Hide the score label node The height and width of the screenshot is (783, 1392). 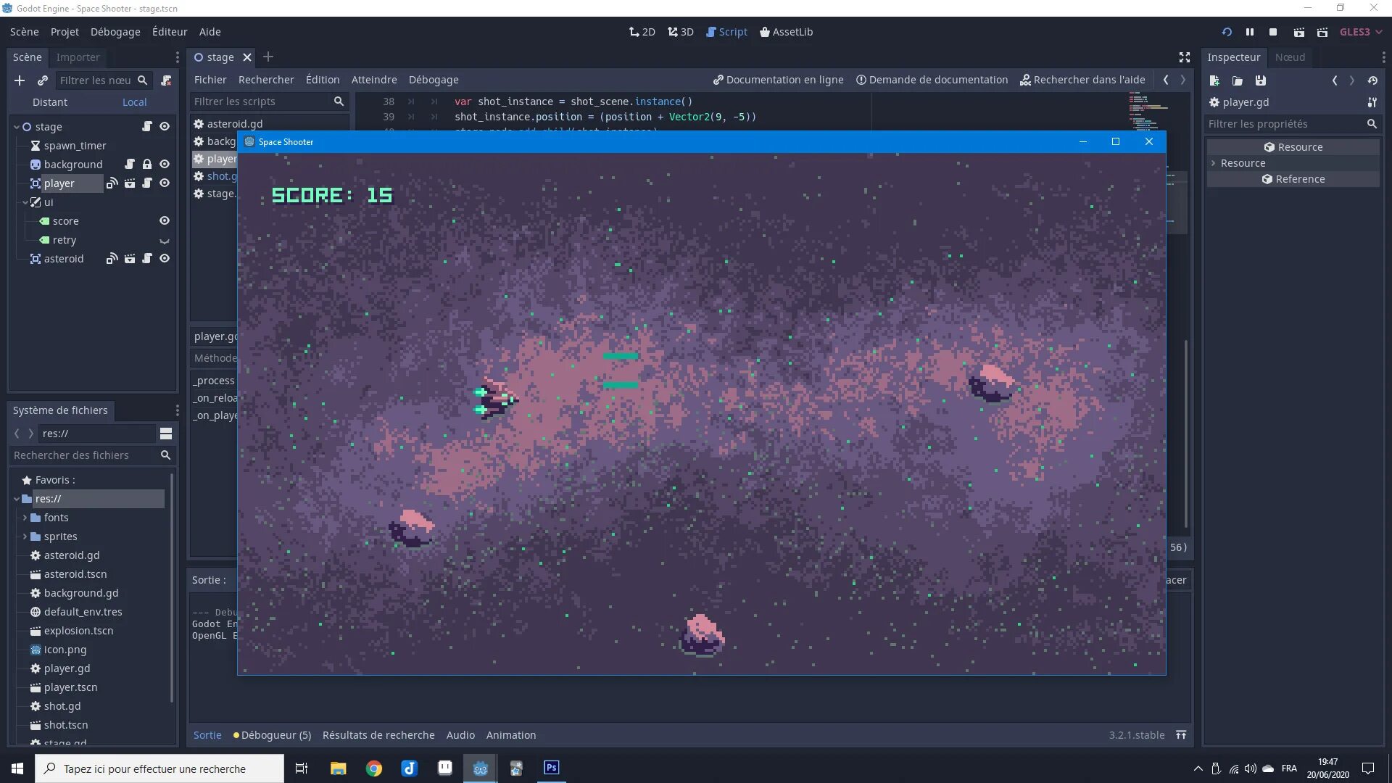click(165, 220)
